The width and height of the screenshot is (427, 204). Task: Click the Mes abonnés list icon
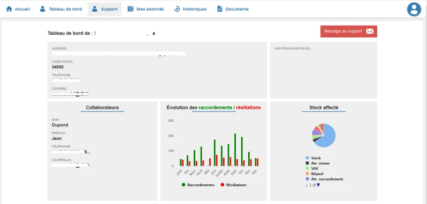(130, 9)
